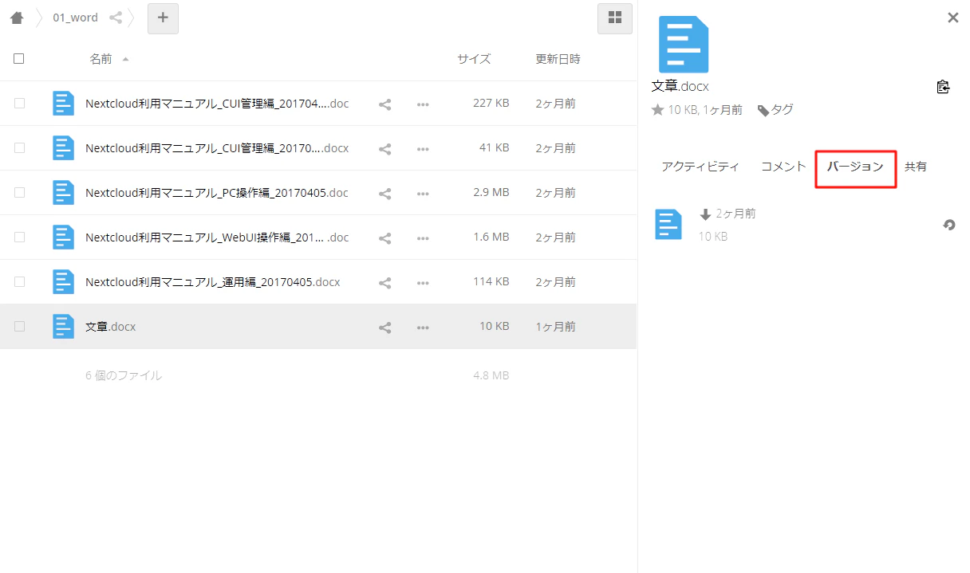Toggle favorite star for 文章.docx

(x=658, y=110)
